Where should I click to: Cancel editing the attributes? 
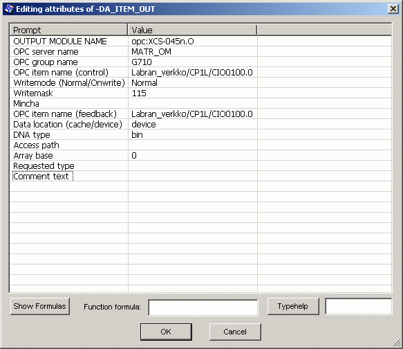[x=235, y=332]
